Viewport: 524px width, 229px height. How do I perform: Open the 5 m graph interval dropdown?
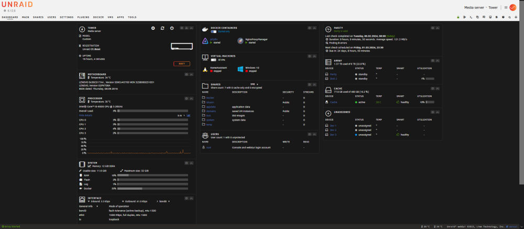point(181,115)
